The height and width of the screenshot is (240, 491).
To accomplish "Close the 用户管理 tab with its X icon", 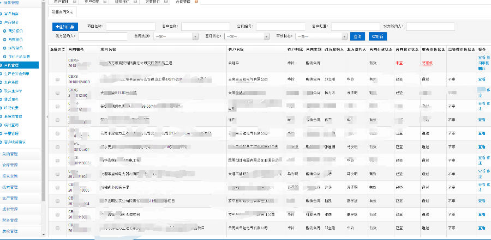I will coord(75,1).
